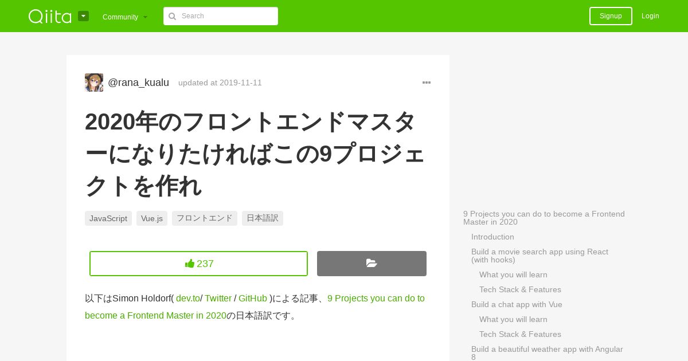Image resolution: width=688 pixels, height=361 pixels.
Task: Expand the dropdown arrow beside Qiita logo
Action: click(83, 16)
